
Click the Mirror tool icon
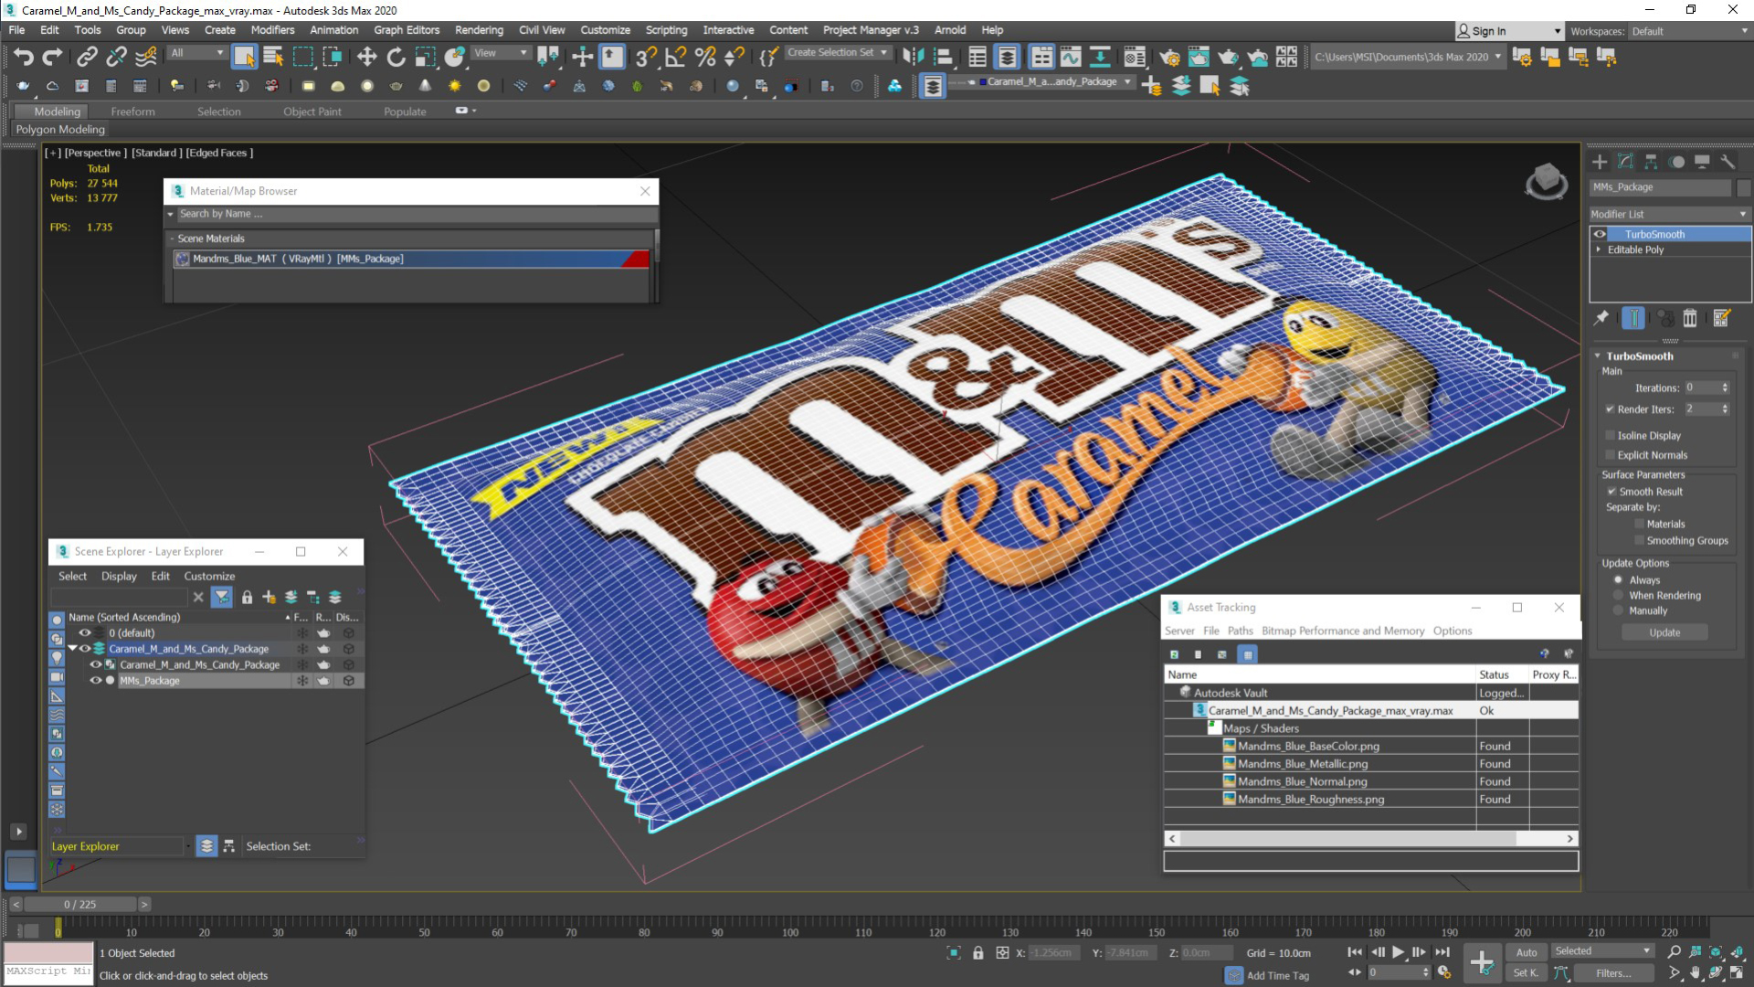pyautogui.click(x=913, y=57)
